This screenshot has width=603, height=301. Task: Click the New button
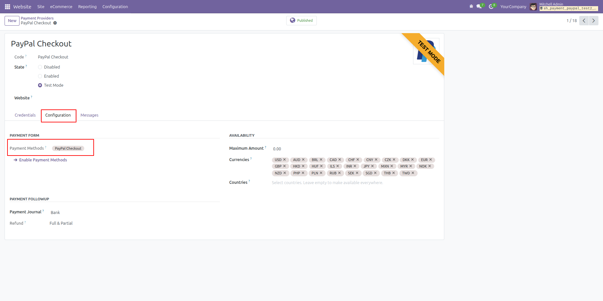12,20
